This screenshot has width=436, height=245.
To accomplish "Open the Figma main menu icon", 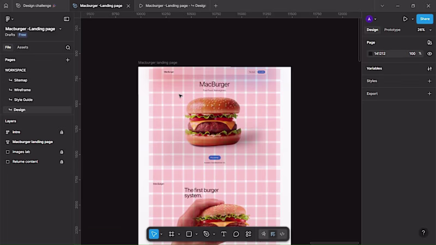I will 8,19.
